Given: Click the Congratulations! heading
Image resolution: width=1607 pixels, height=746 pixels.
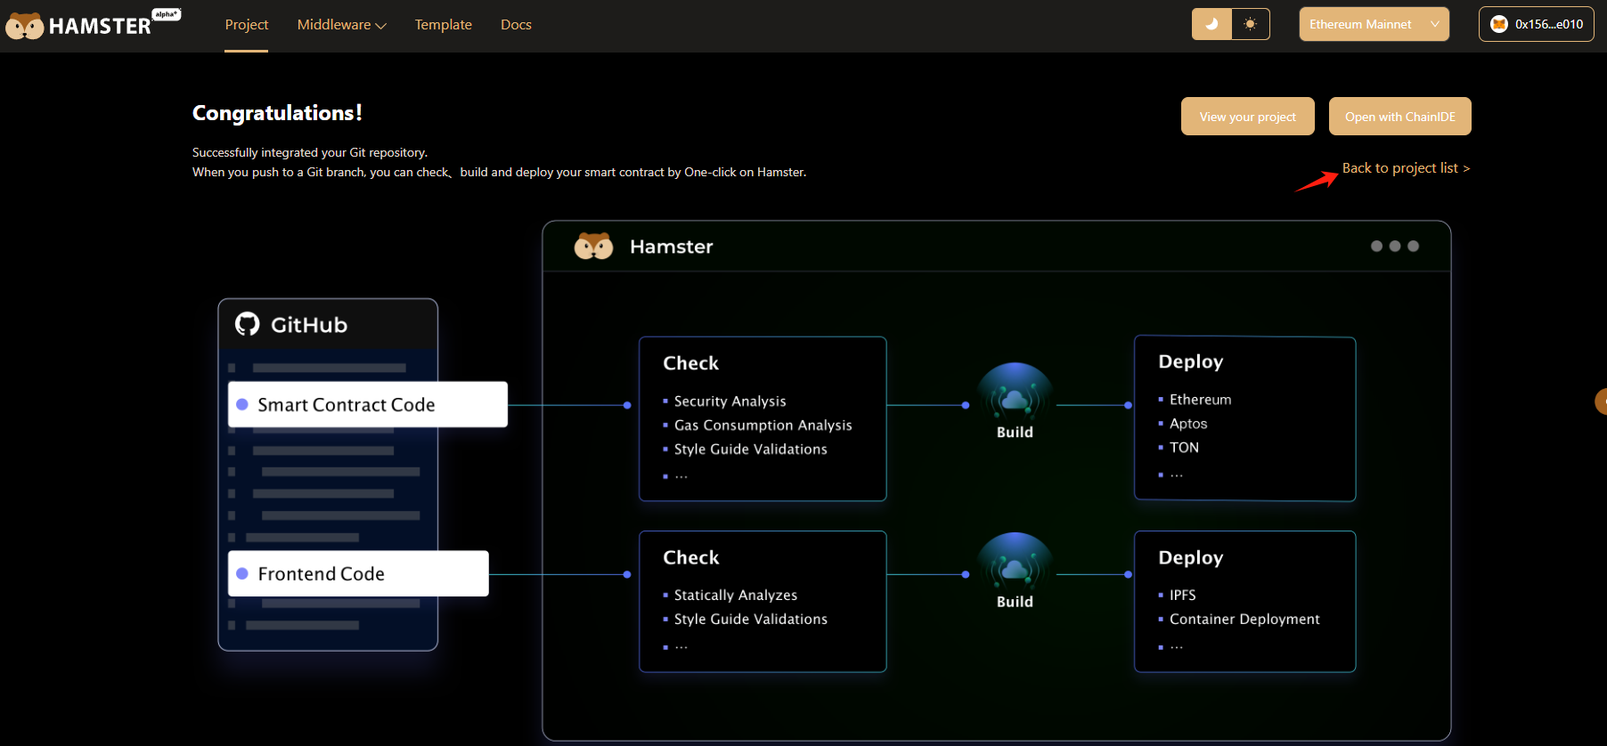Looking at the screenshot, I should coord(277,113).
